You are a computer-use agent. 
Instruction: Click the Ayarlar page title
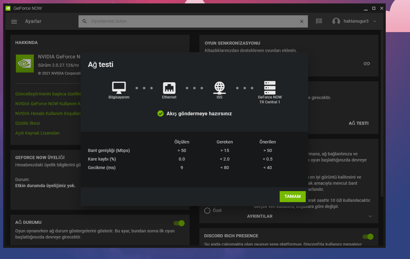click(33, 21)
